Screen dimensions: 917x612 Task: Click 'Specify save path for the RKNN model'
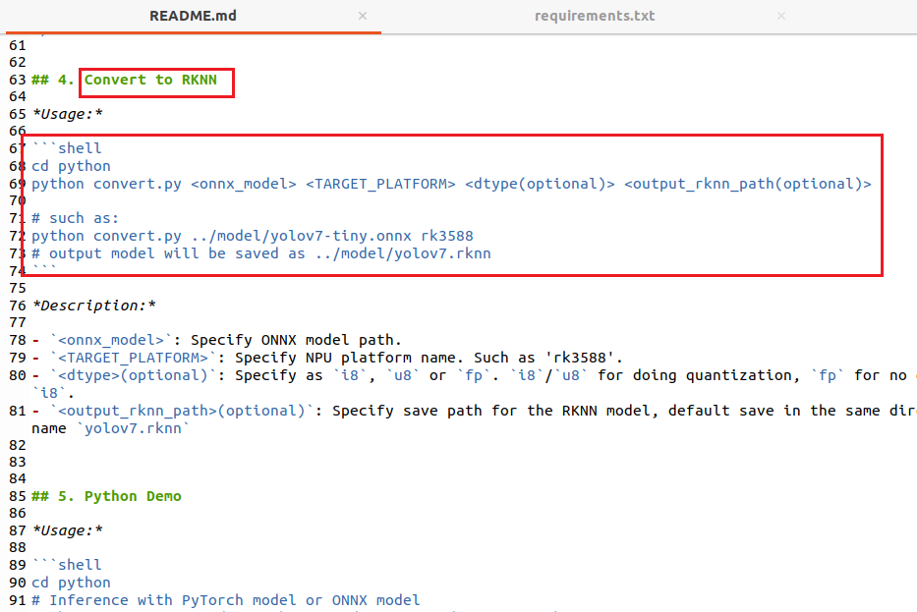tap(491, 411)
